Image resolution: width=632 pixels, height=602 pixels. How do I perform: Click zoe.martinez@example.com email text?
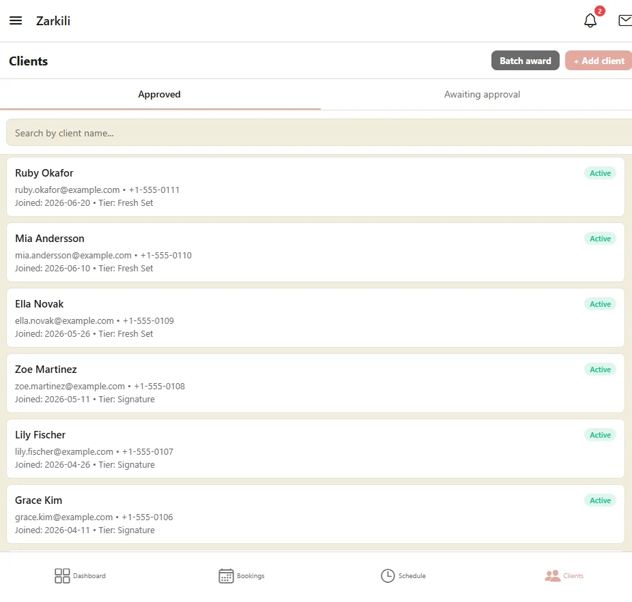(x=70, y=386)
